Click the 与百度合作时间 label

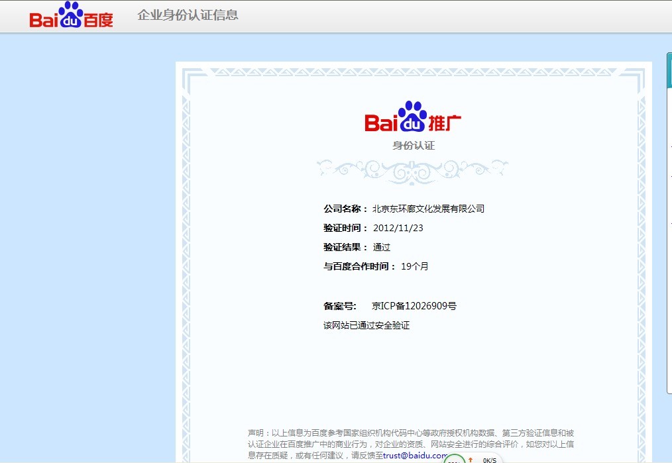(360, 266)
